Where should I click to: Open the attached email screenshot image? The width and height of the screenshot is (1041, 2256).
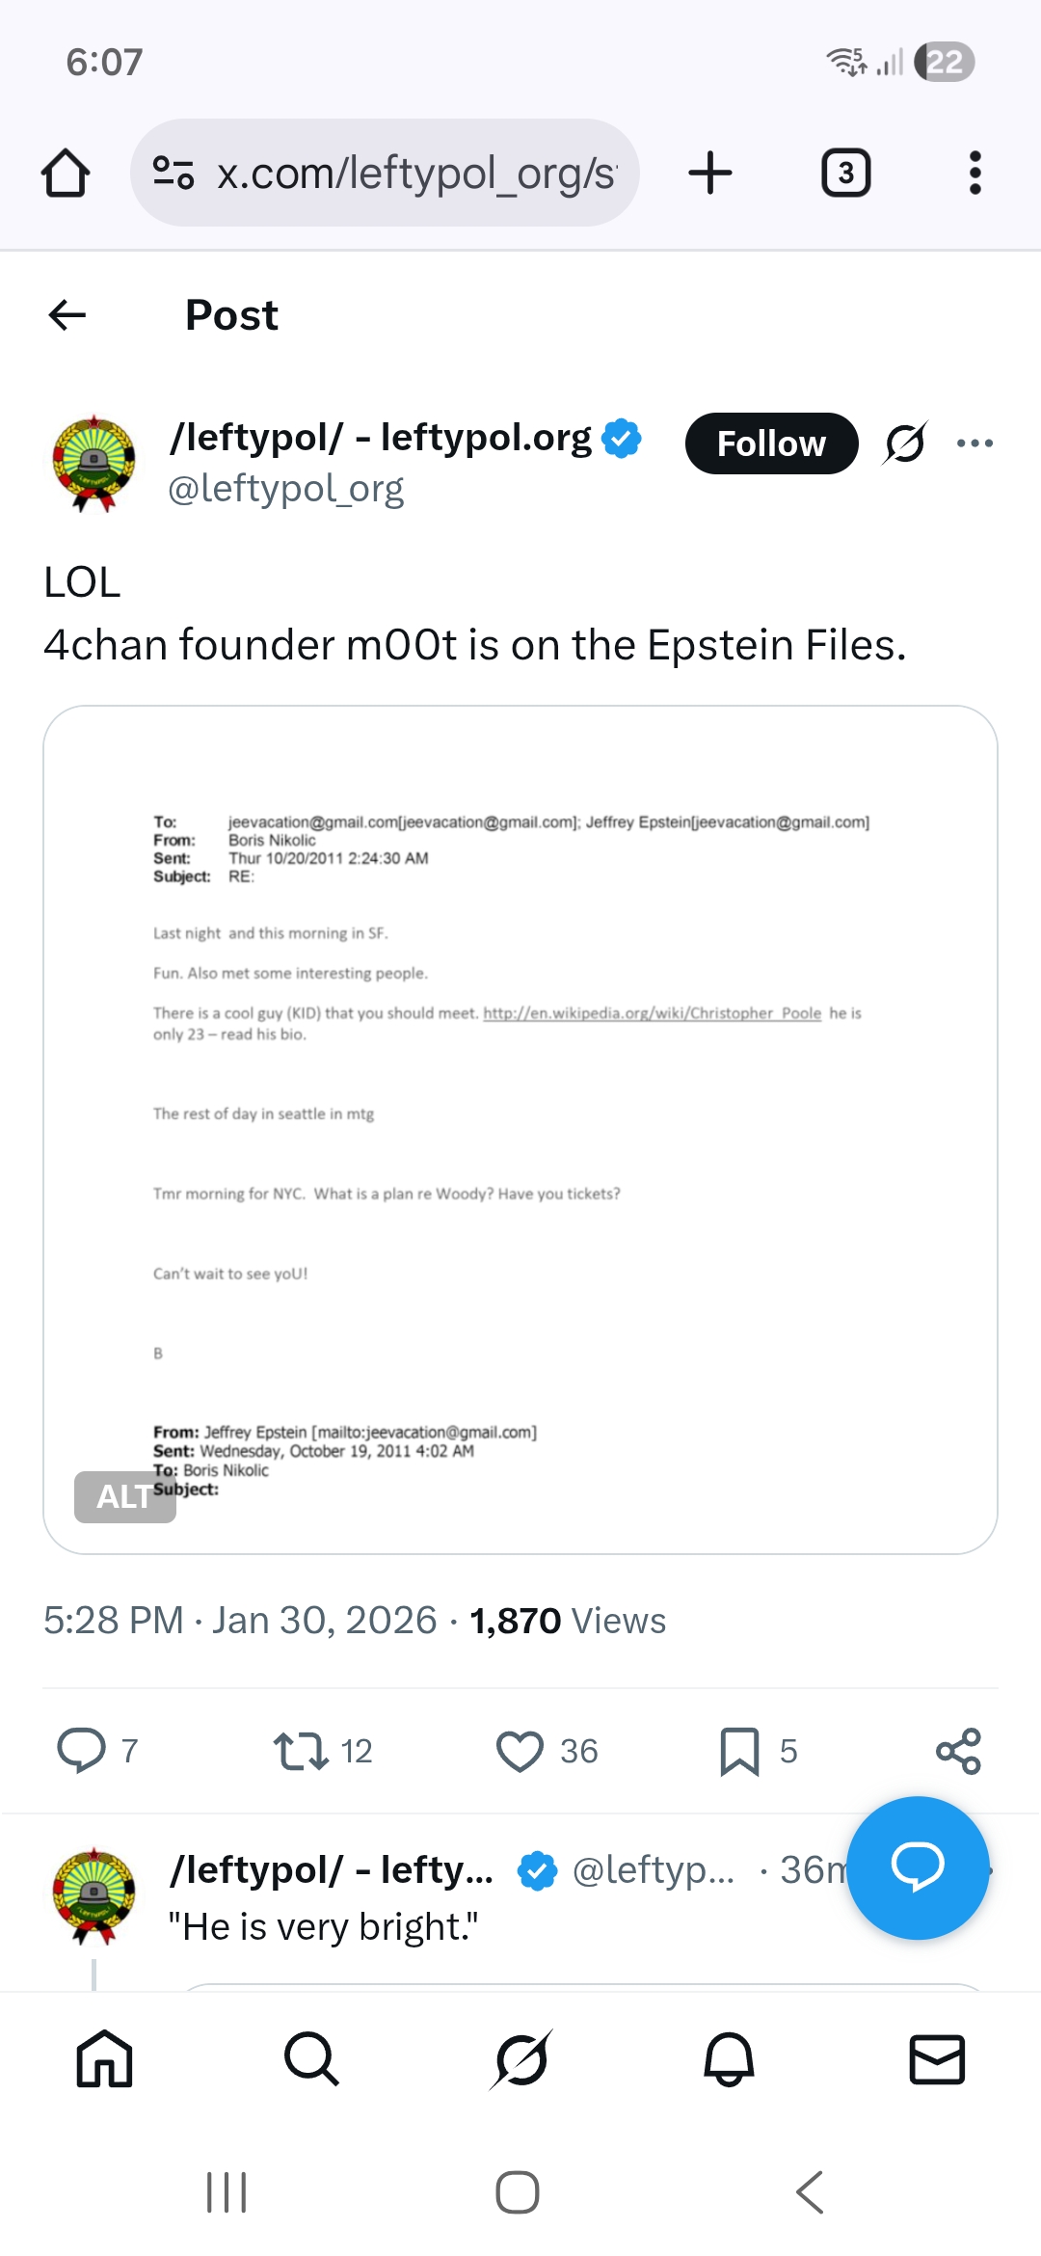520,1128
